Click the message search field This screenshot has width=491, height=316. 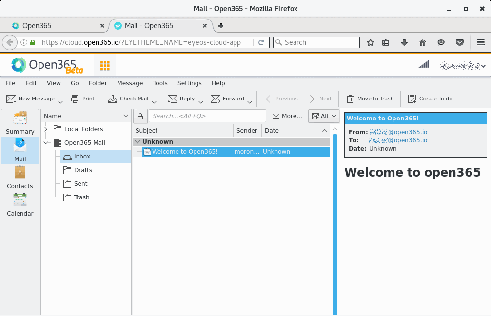208,116
